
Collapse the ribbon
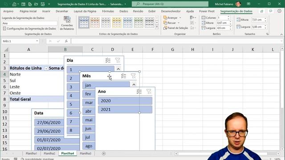[x=281, y=34]
